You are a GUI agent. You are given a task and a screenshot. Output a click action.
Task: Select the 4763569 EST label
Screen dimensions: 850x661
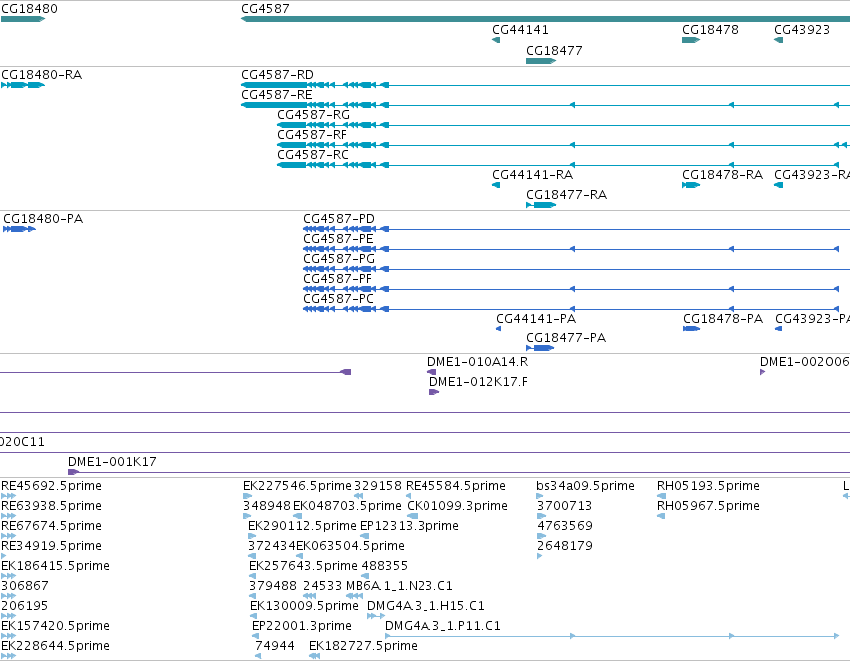coord(565,526)
